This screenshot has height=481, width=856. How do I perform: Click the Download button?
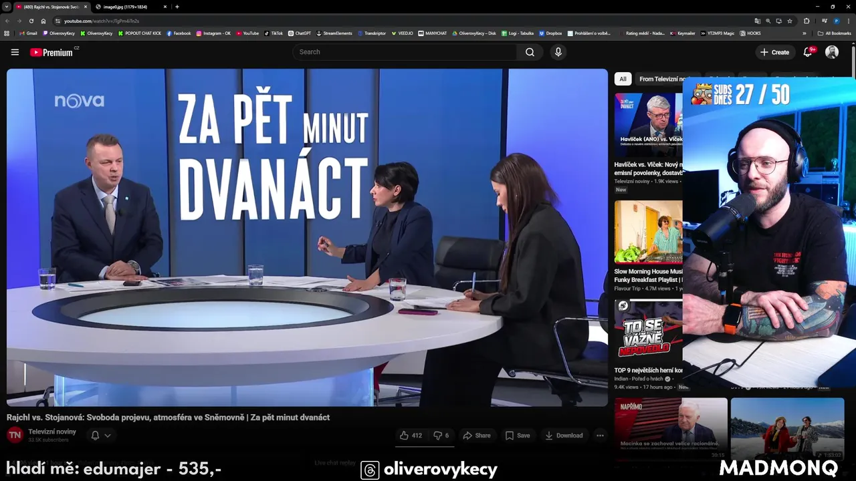(x=564, y=436)
